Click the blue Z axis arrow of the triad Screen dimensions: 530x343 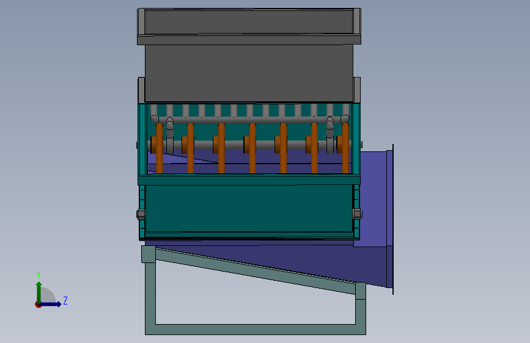tap(51, 304)
